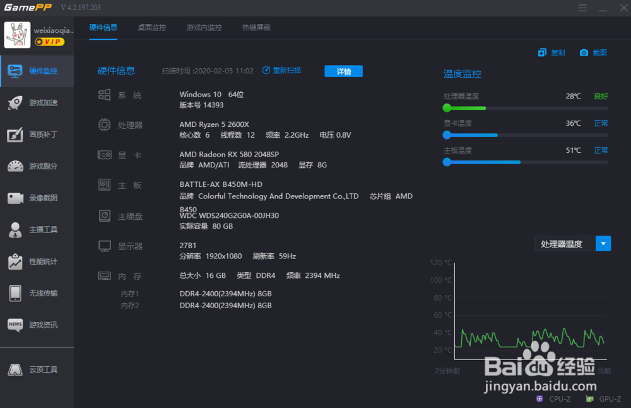Viewport: 631px width, 408px height.
Task: Open 硬件监控 sidebar section
Action: click(37, 71)
